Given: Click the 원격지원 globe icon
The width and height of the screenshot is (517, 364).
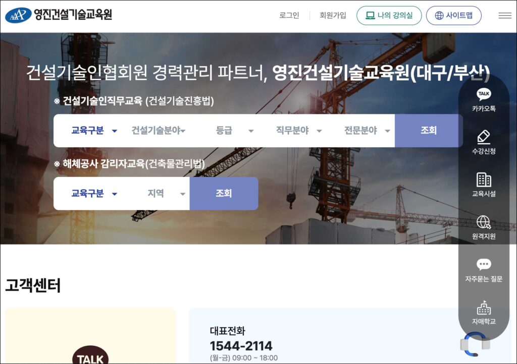Looking at the screenshot, I should (484, 222).
